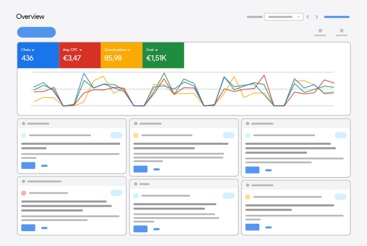Click the date range combo box at the top
The image size is (367, 246).
click(x=284, y=17)
